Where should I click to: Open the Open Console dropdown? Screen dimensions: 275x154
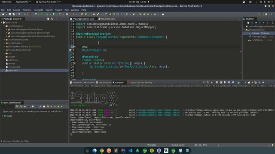[x=252, y=83]
